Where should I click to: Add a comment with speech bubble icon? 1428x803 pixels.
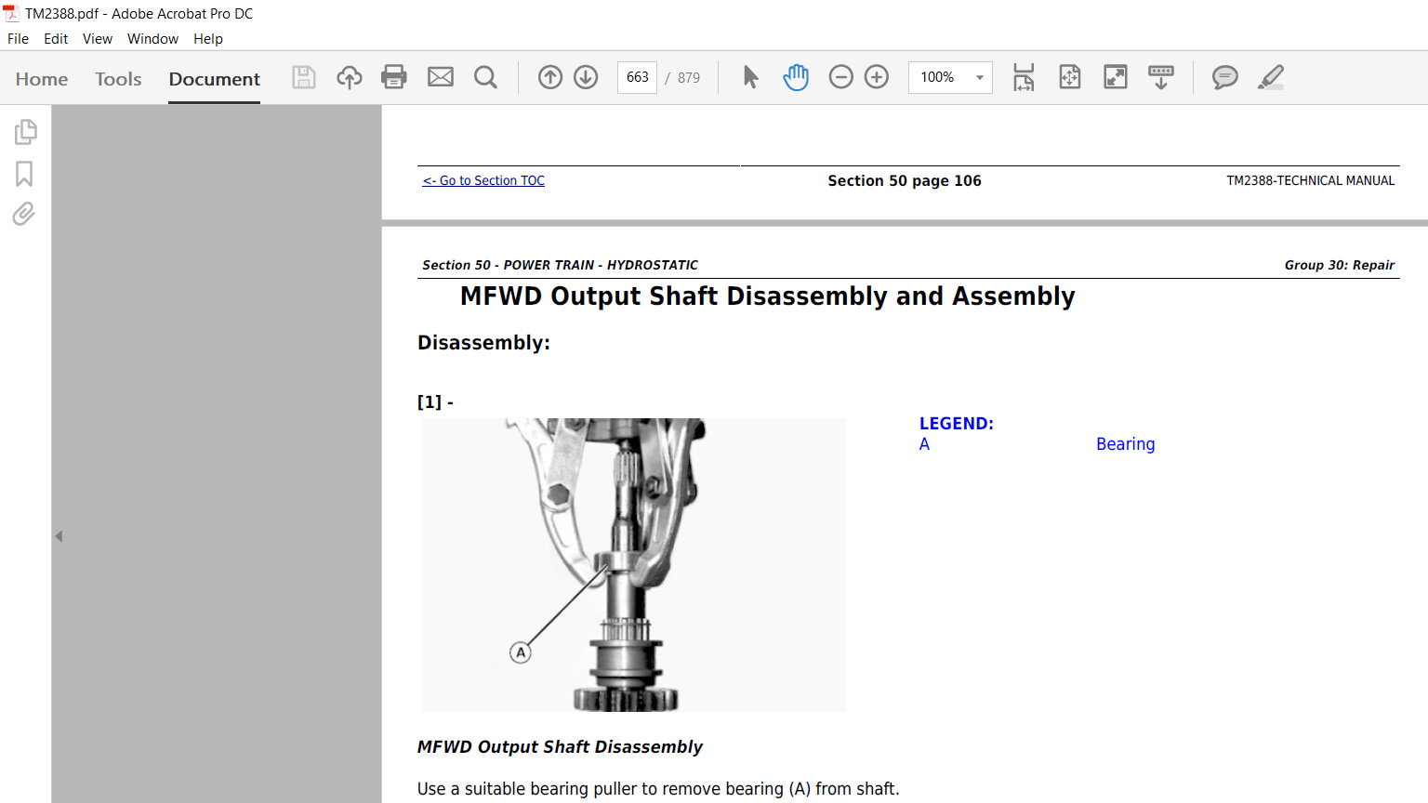click(x=1225, y=77)
